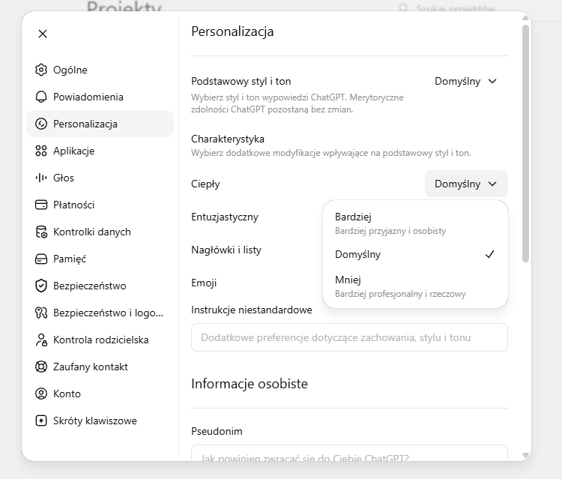
Task: Click the Konto profile icon
Action: click(x=41, y=394)
